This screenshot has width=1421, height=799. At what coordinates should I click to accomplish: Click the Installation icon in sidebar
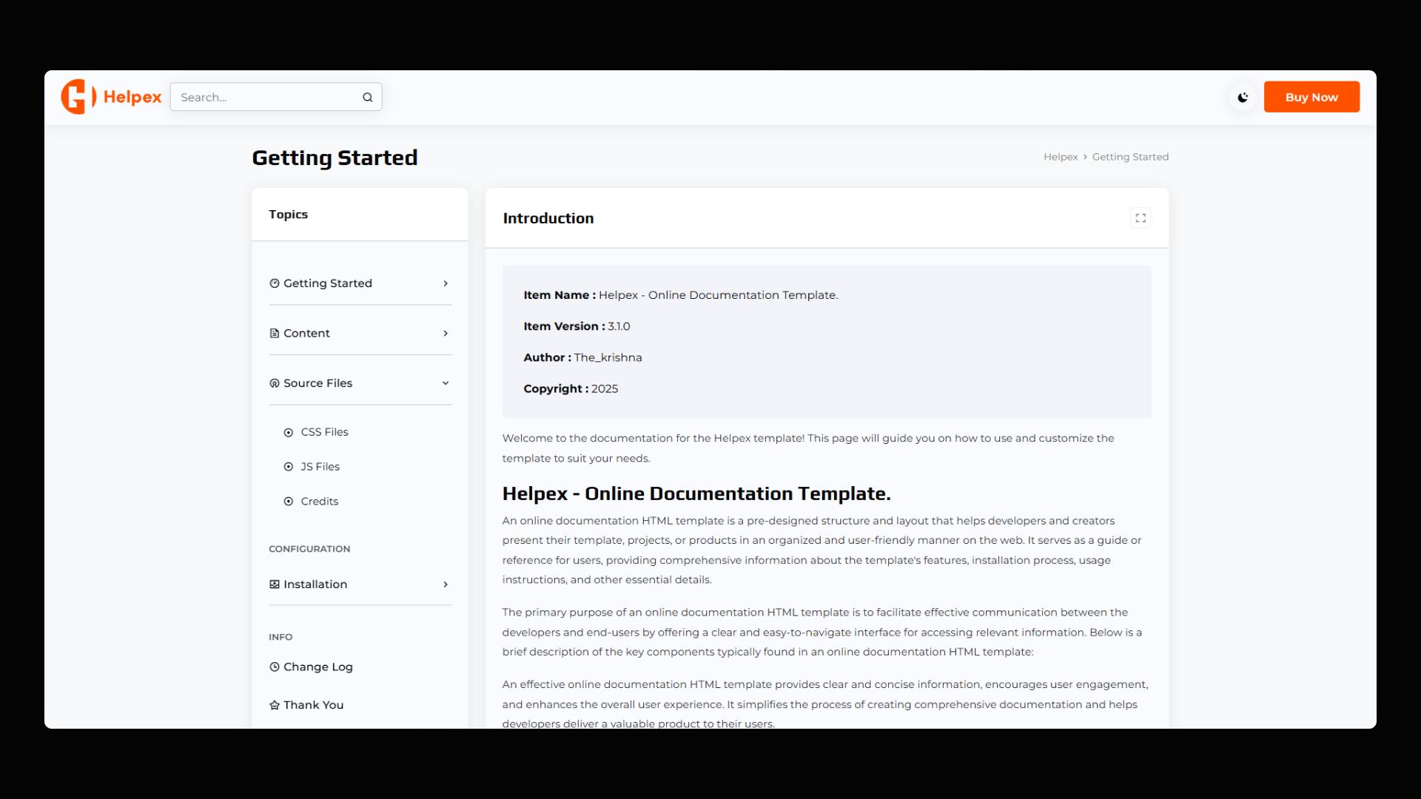click(275, 584)
